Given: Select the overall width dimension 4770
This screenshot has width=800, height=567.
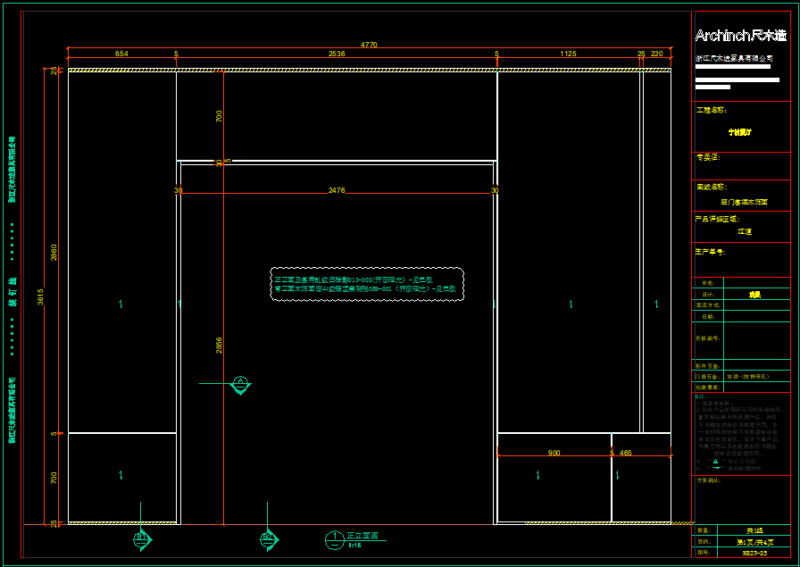Looking at the screenshot, I should coord(369,45).
